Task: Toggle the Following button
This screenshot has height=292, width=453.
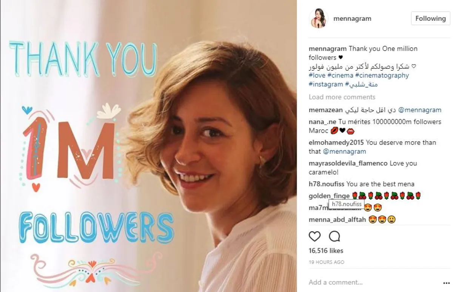Action: (x=430, y=19)
